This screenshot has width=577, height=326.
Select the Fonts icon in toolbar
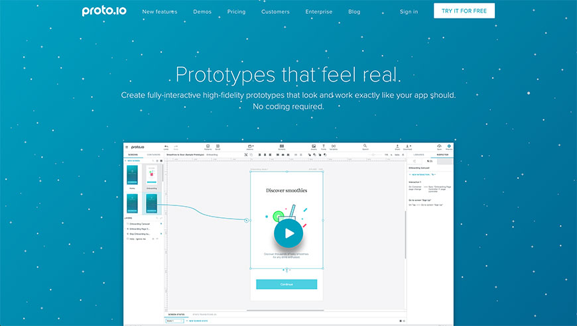(324, 147)
